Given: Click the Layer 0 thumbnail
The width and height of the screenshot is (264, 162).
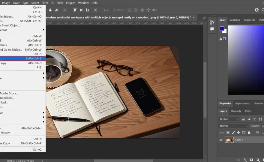Looking at the screenshot, I should tap(229, 140).
